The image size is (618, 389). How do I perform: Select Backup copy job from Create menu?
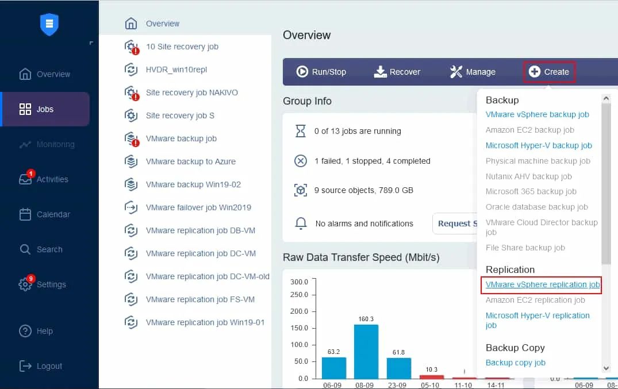[515, 363]
